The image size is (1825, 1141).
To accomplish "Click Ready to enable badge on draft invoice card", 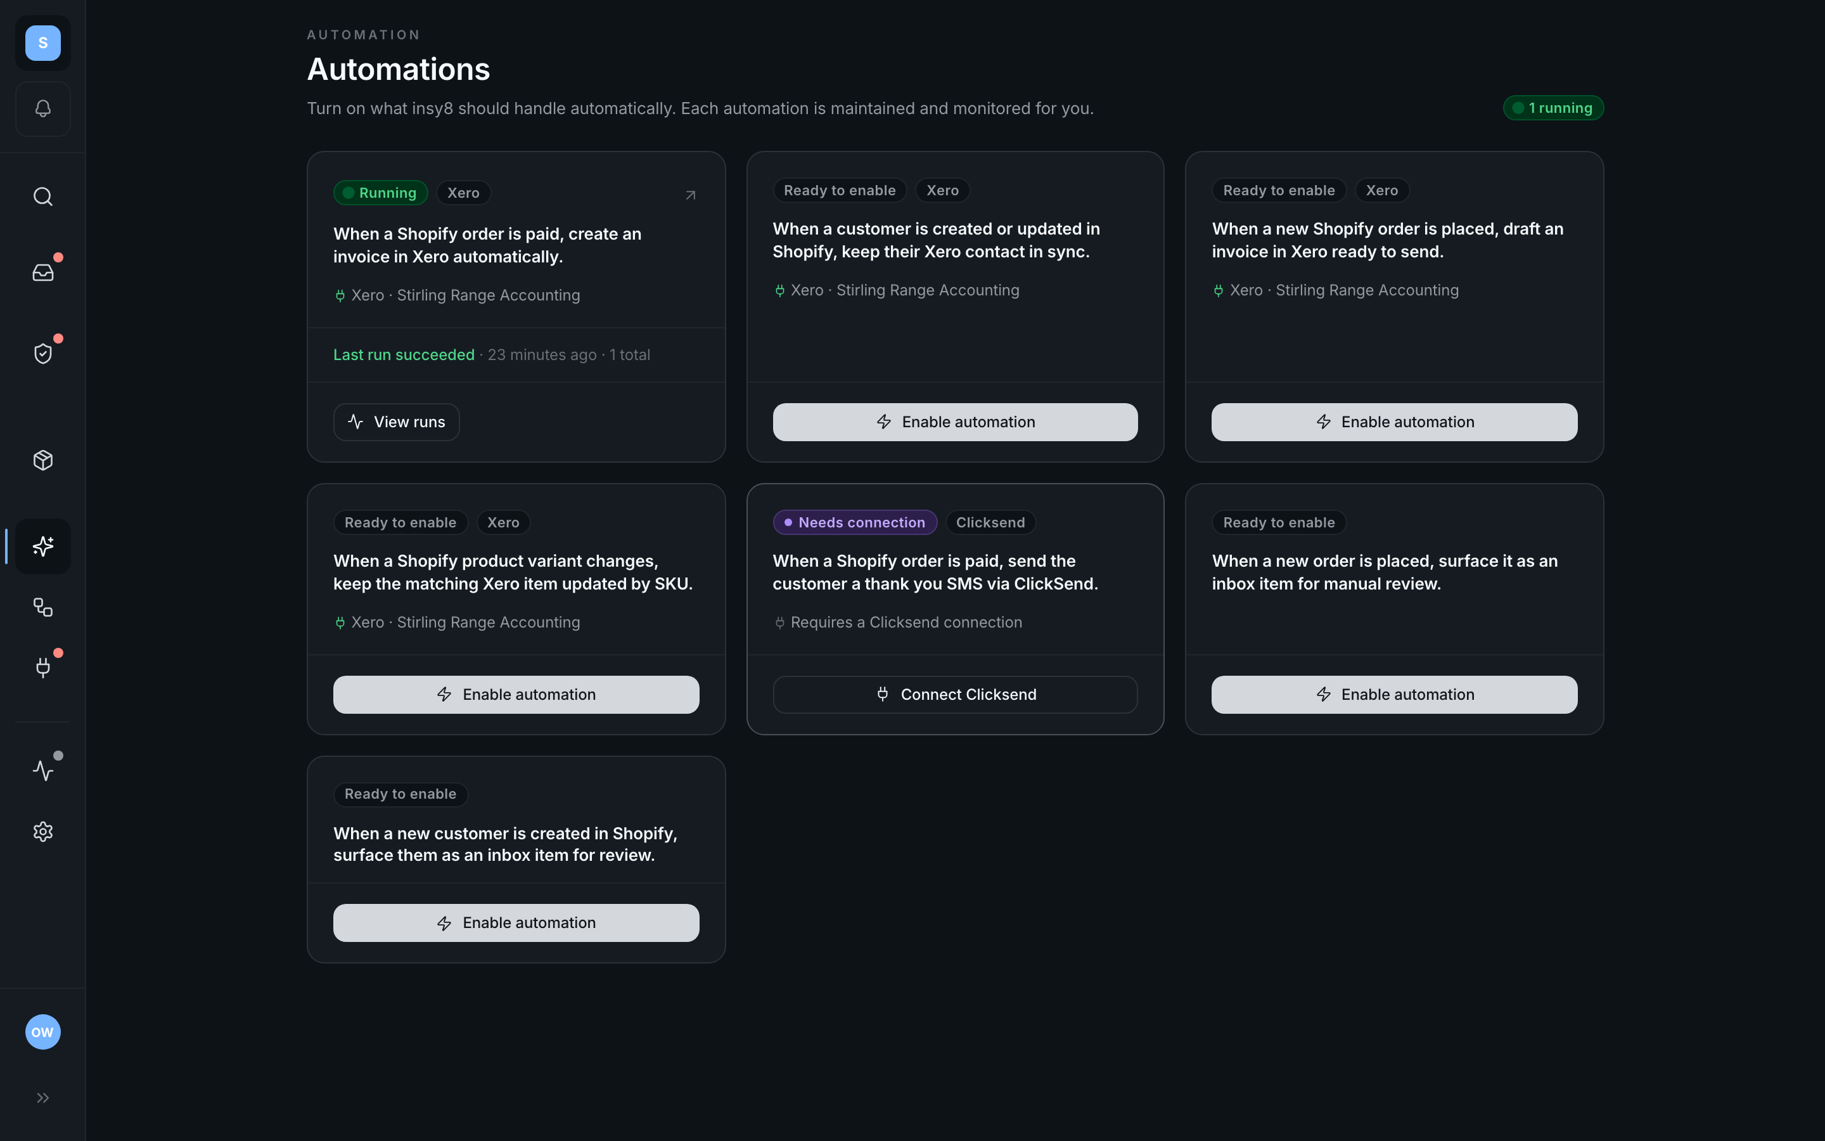I will (1278, 190).
